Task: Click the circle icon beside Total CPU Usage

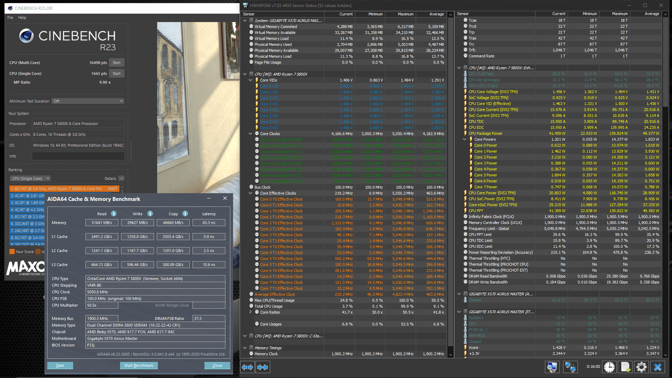Action: (x=251, y=306)
